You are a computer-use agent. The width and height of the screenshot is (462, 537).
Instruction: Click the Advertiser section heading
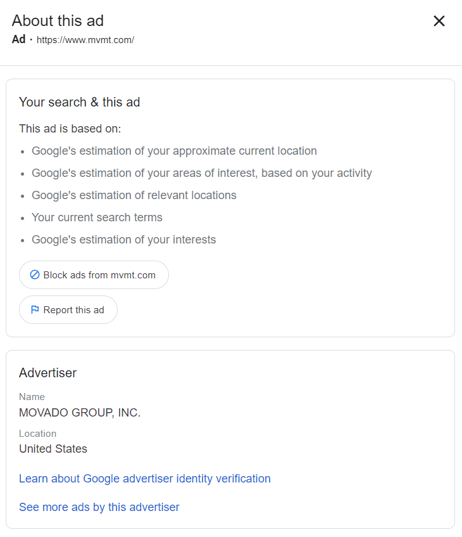click(48, 373)
